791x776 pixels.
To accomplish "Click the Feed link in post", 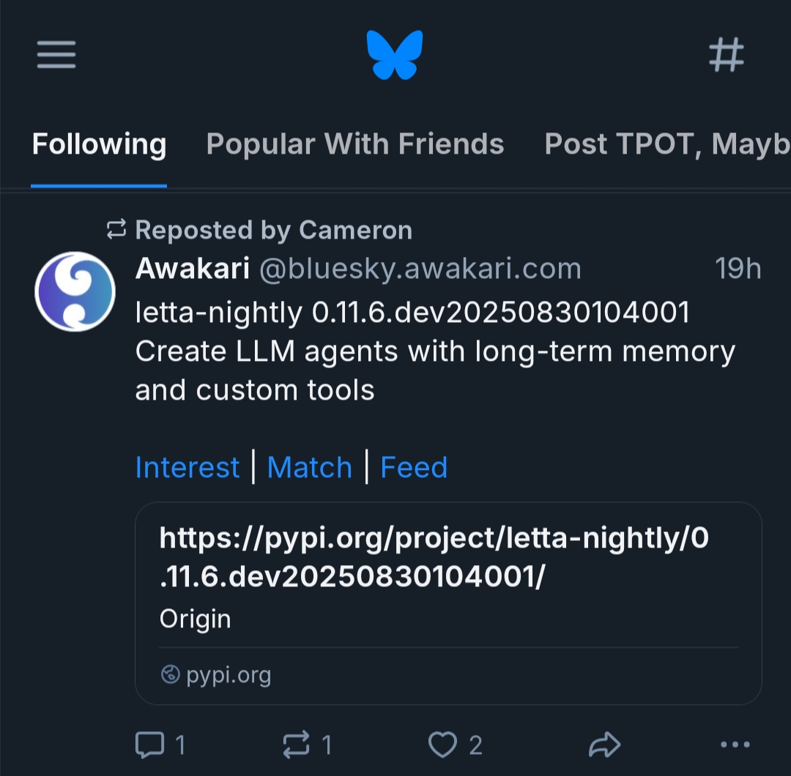I will tap(414, 467).
